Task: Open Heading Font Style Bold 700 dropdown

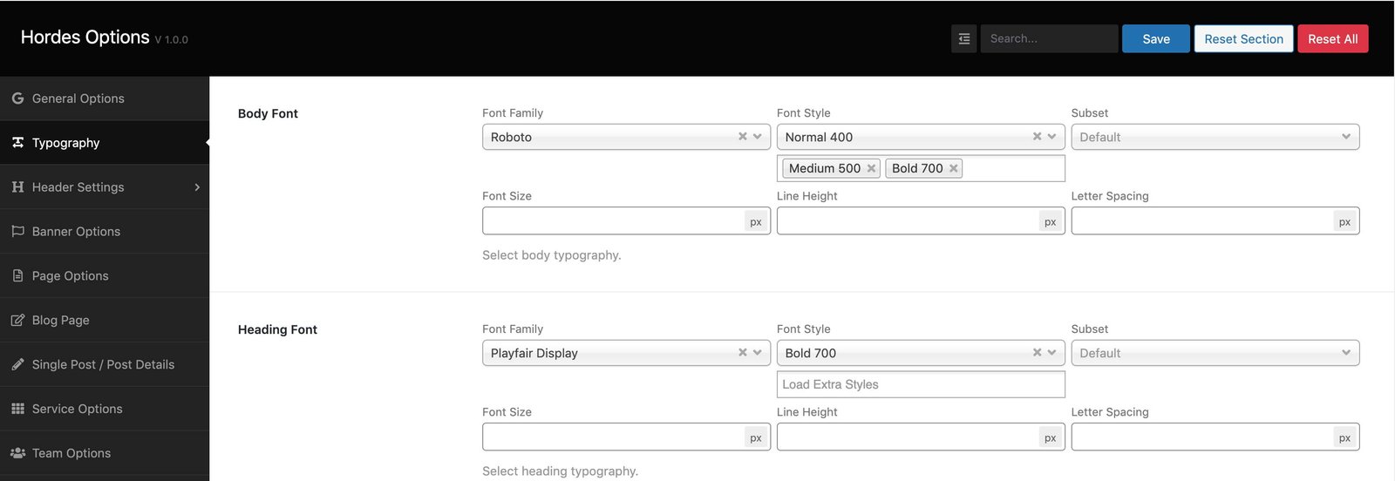Action: click(921, 353)
